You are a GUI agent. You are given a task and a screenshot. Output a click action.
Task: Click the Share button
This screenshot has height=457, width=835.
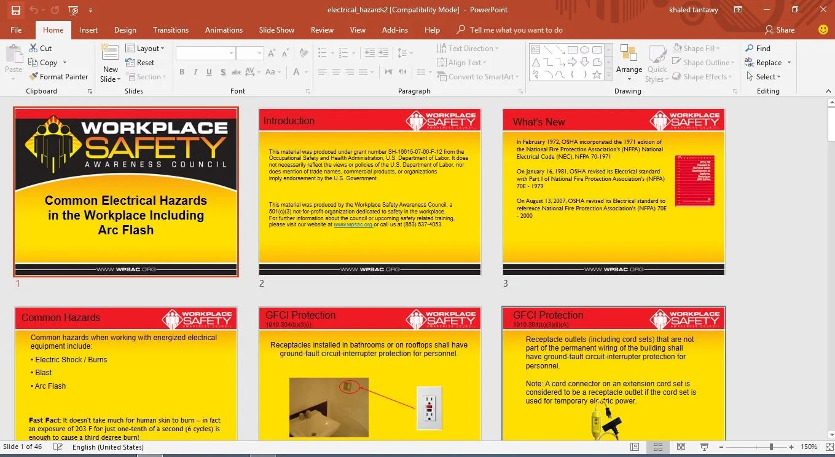tap(780, 30)
